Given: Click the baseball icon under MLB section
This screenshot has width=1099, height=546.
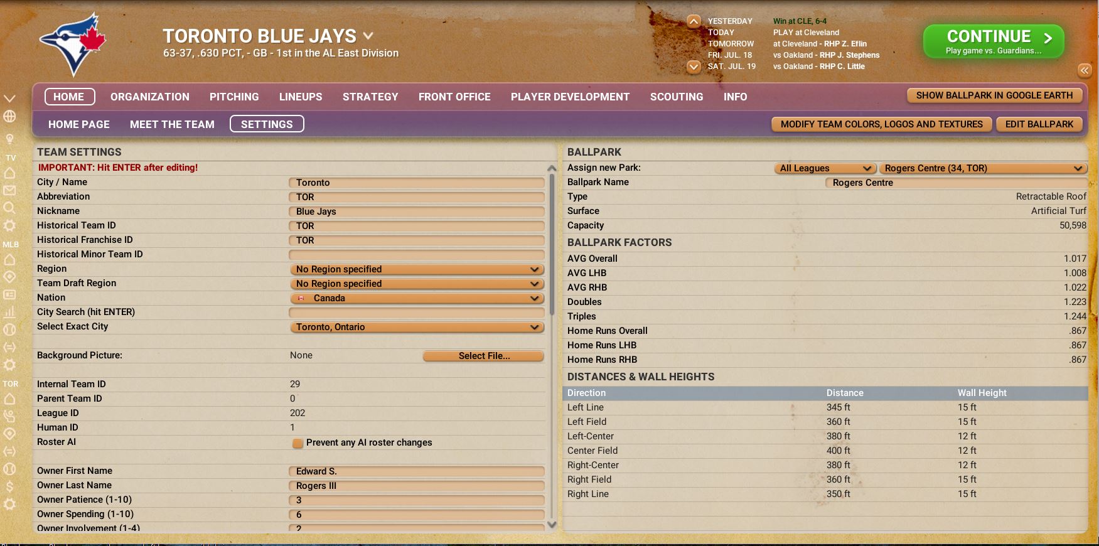Looking at the screenshot, I should [x=9, y=329].
